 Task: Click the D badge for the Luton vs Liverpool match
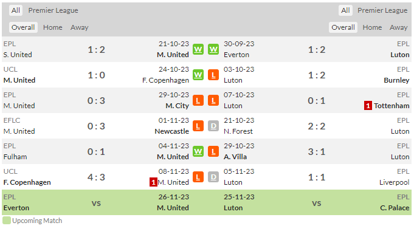pyautogui.click(x=213, y=177)
